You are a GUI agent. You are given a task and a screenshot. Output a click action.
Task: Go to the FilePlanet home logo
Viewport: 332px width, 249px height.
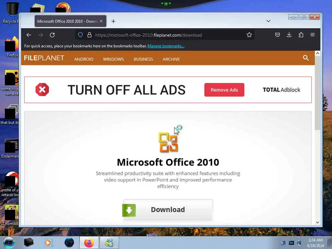pos(44,58)
